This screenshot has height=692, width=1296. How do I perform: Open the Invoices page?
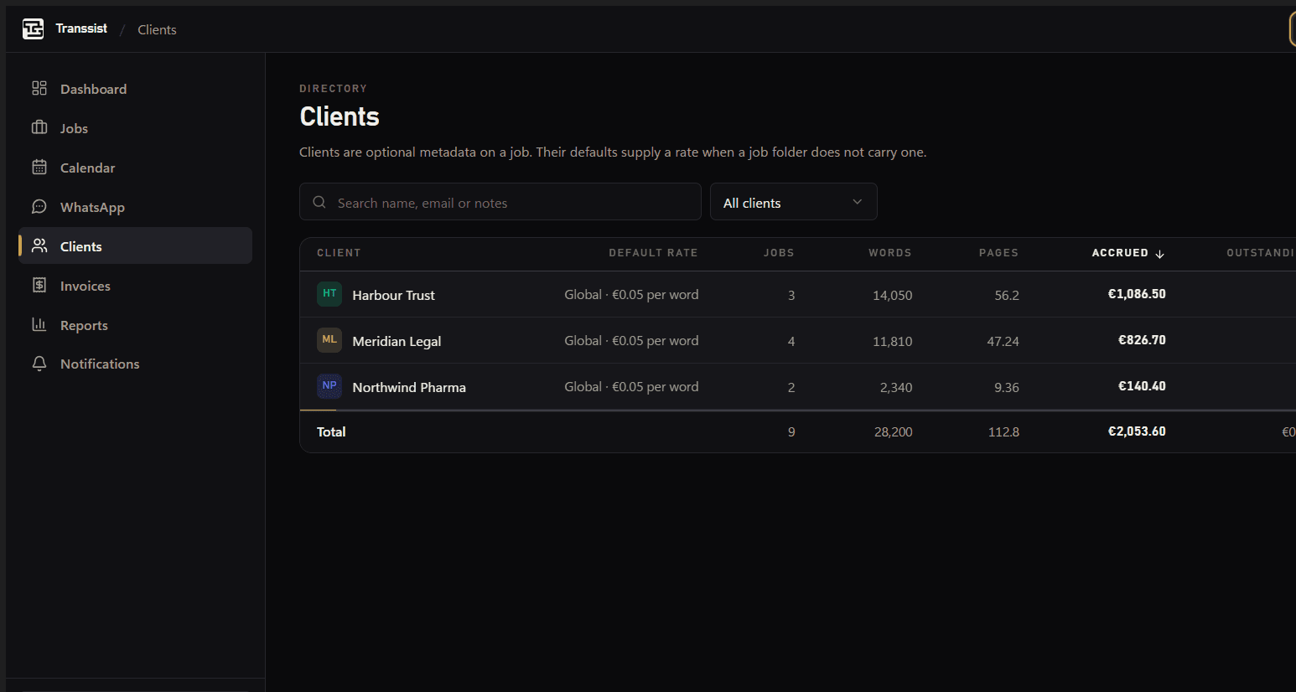[x=136, y=286]
